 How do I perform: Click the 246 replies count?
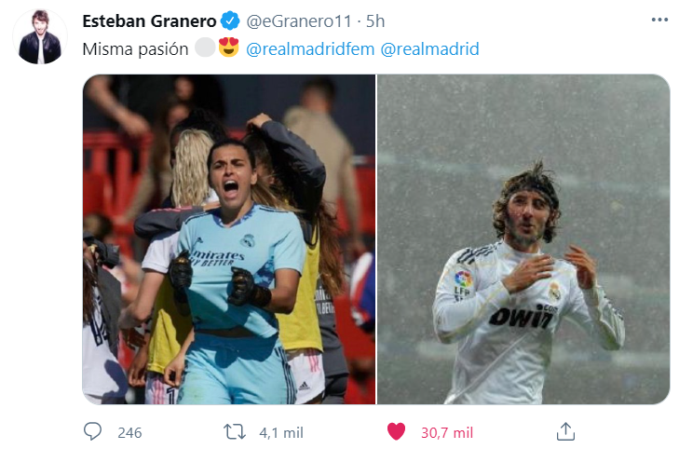click(x=129, y=432)
